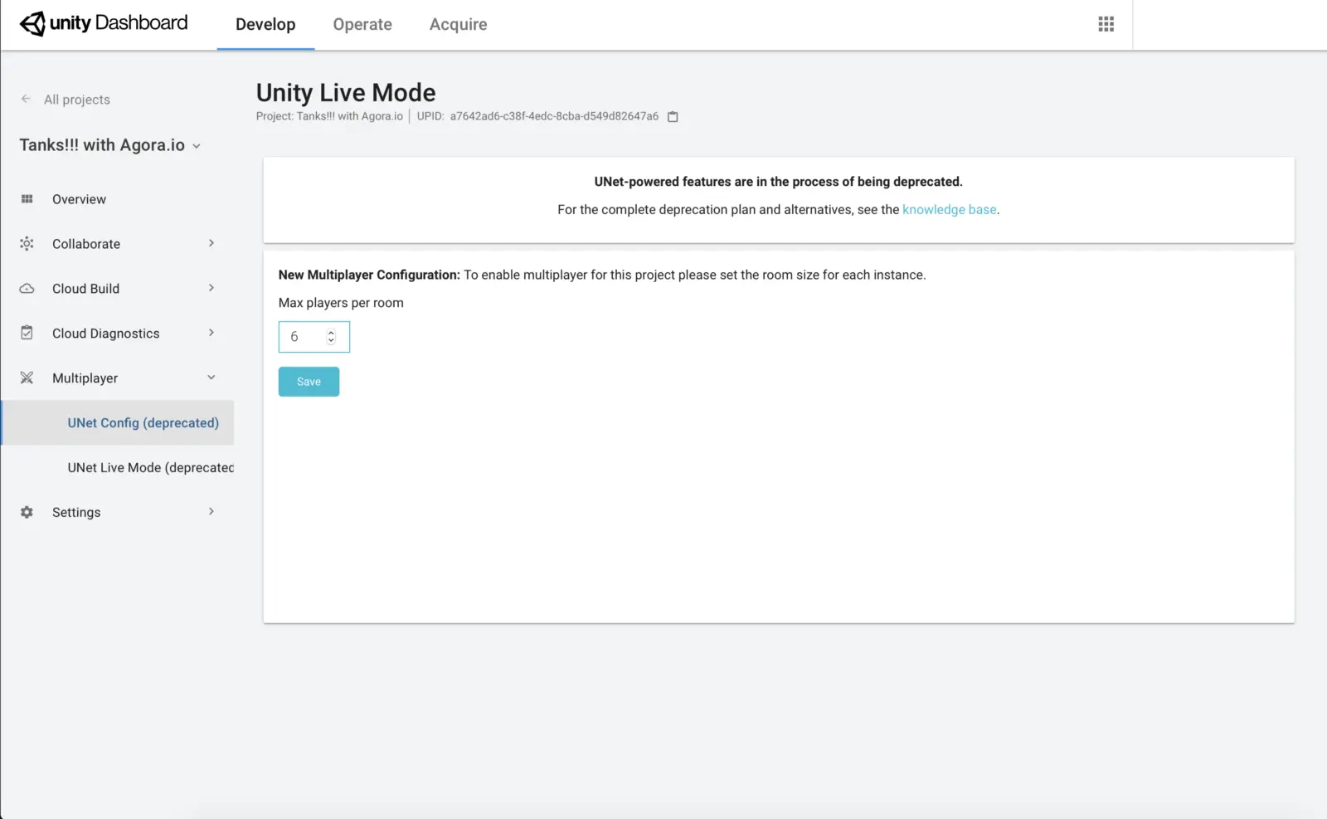Viewport: 1327px width, 819px height.
Task: Open the Tanks!!! with Agora.io project dropdown
Action: pos(111,145)
